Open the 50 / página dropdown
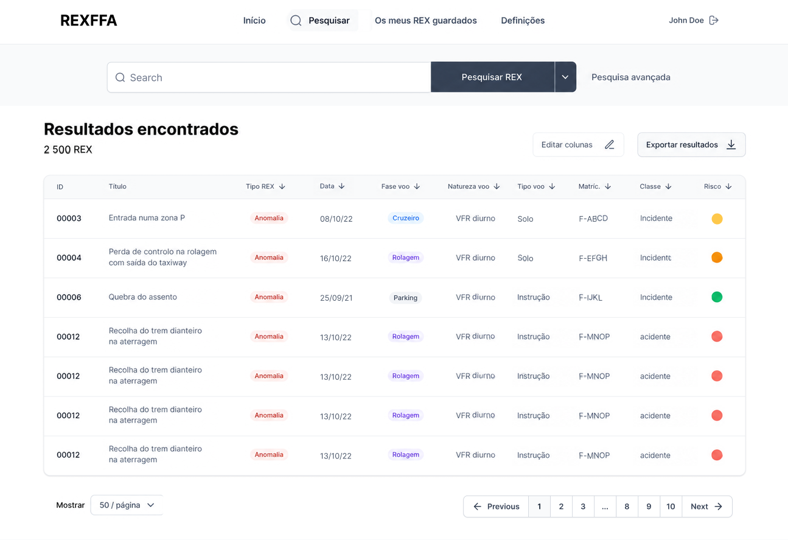 (127, 505)
